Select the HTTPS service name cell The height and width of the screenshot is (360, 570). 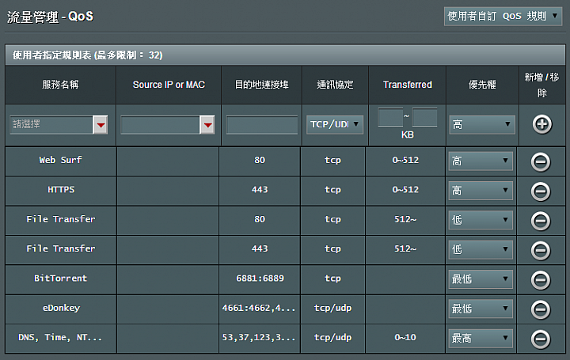tap(61, 191)
